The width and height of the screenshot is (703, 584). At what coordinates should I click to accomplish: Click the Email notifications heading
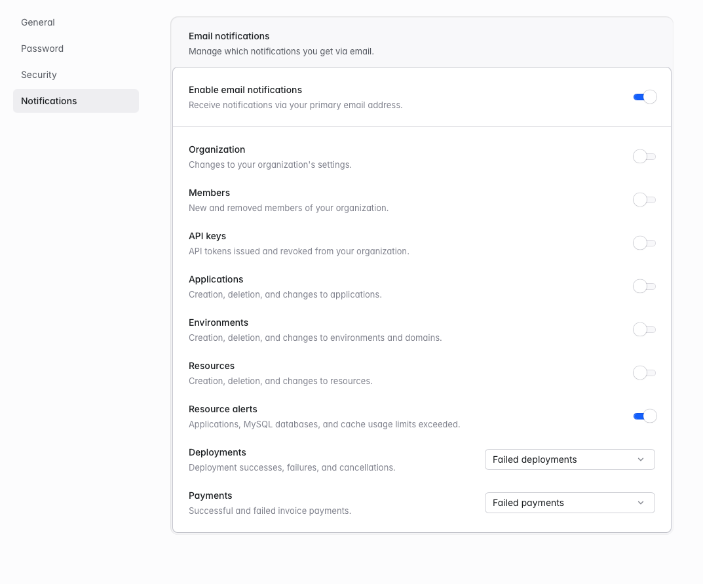(229, 36)
